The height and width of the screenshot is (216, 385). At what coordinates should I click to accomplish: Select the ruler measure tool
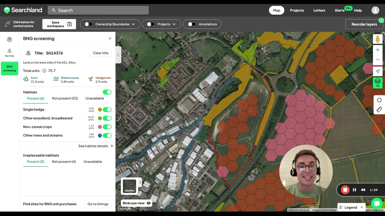point(379,109)
